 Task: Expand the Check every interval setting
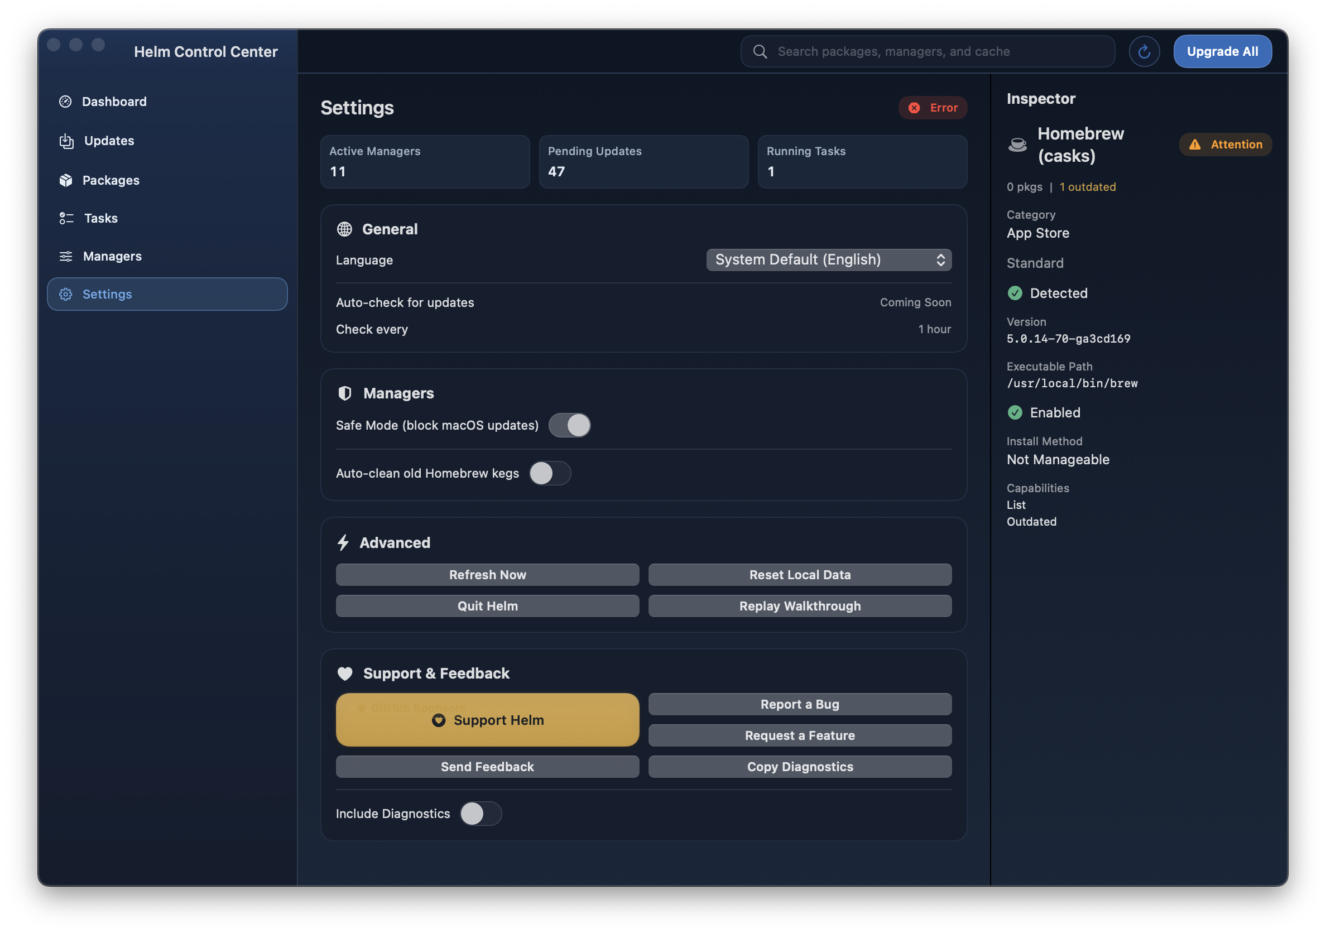pyautogui.click(x=934, y=329)
